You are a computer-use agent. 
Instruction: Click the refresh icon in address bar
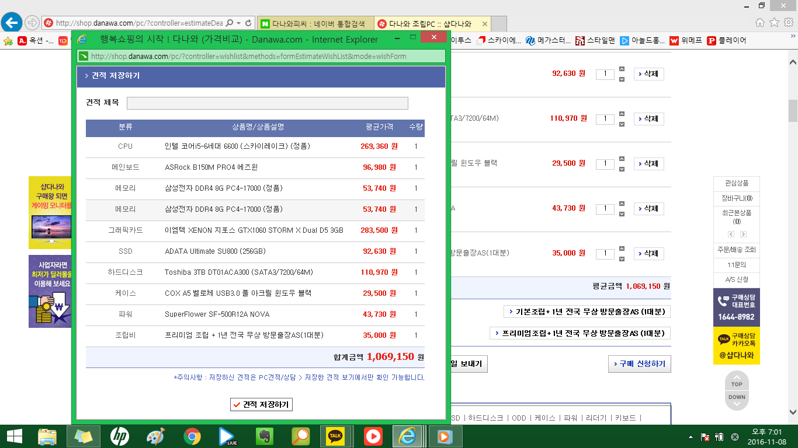(x=249, y=23)
